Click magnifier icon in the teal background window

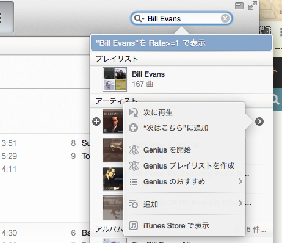coord(277,100)
